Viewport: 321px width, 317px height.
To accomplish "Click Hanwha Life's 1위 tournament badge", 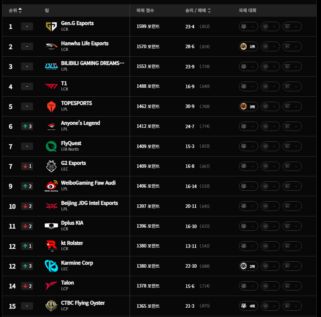I will pyautogui.click(x=248, y=47).
